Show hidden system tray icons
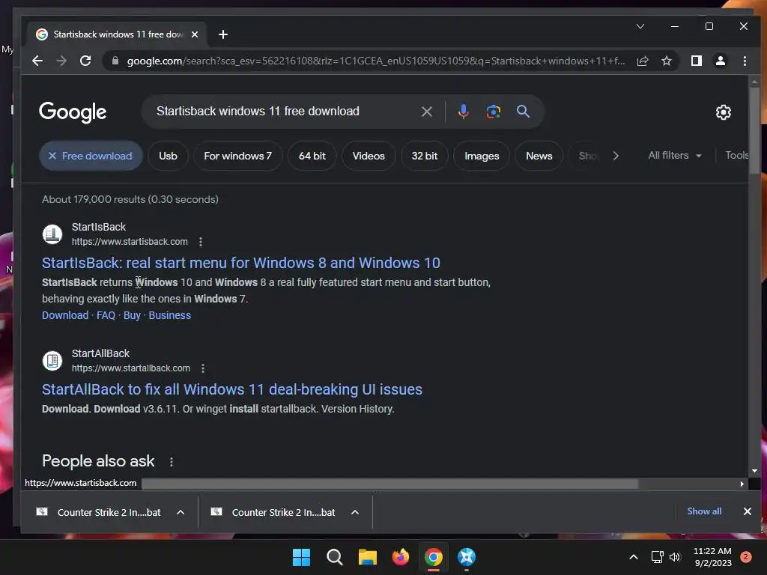The image size is (767, 575). point(633,557)
